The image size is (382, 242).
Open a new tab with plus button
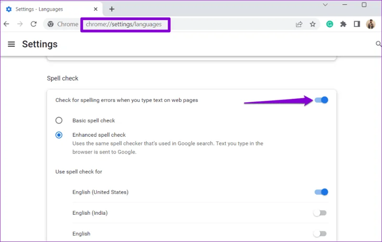(112, 9)
